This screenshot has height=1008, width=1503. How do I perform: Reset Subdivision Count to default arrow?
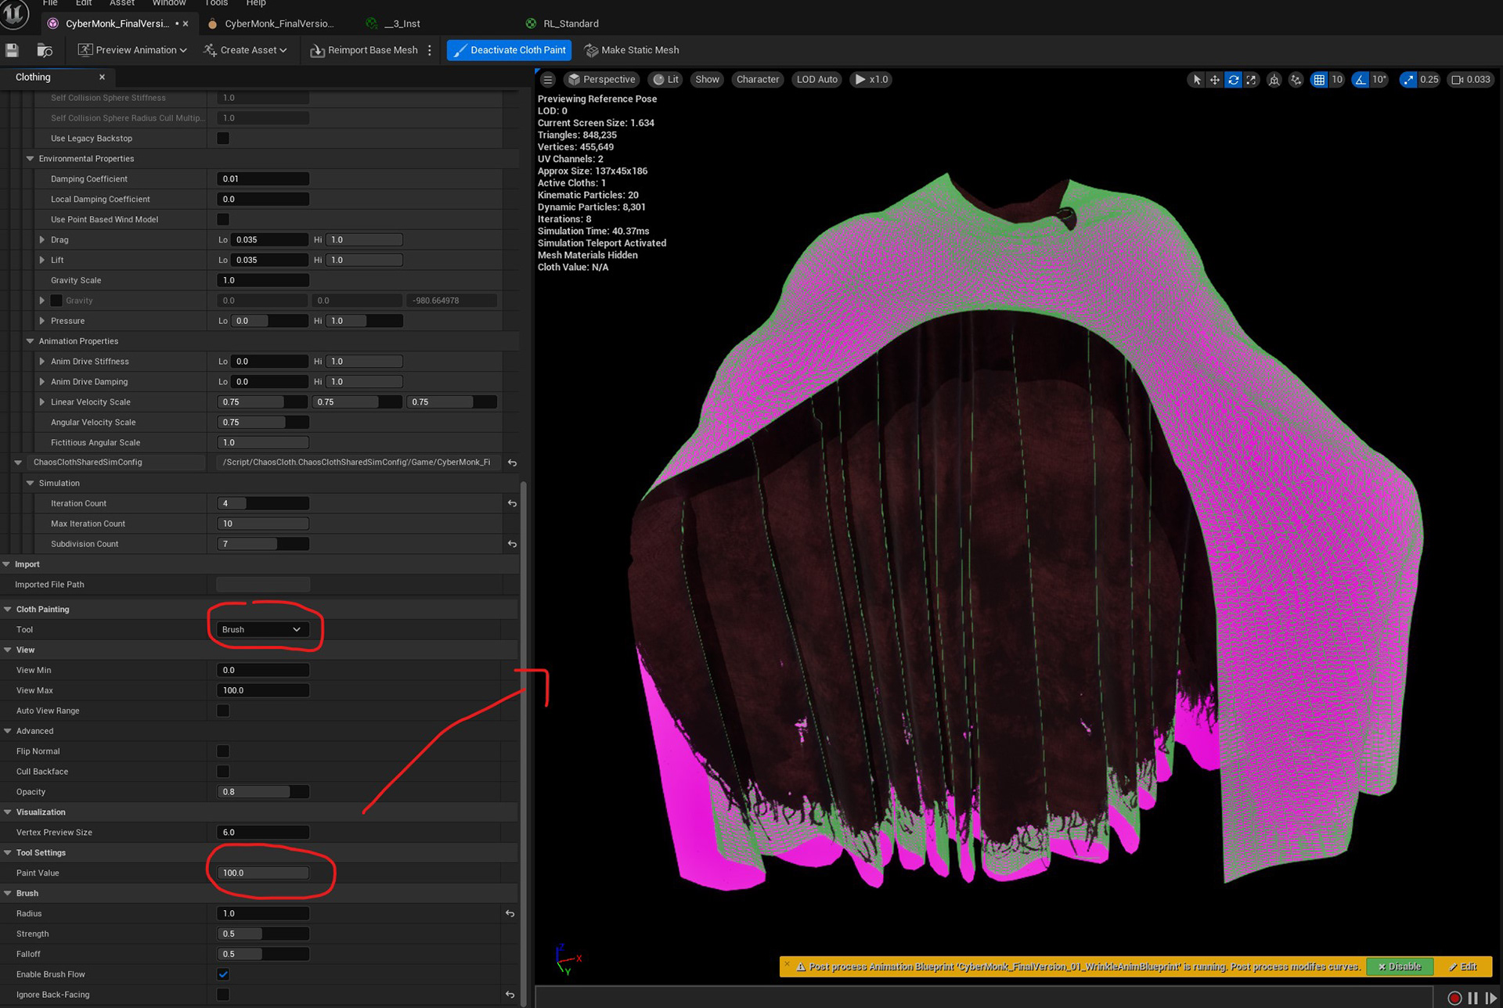click(x=512, y=544)
